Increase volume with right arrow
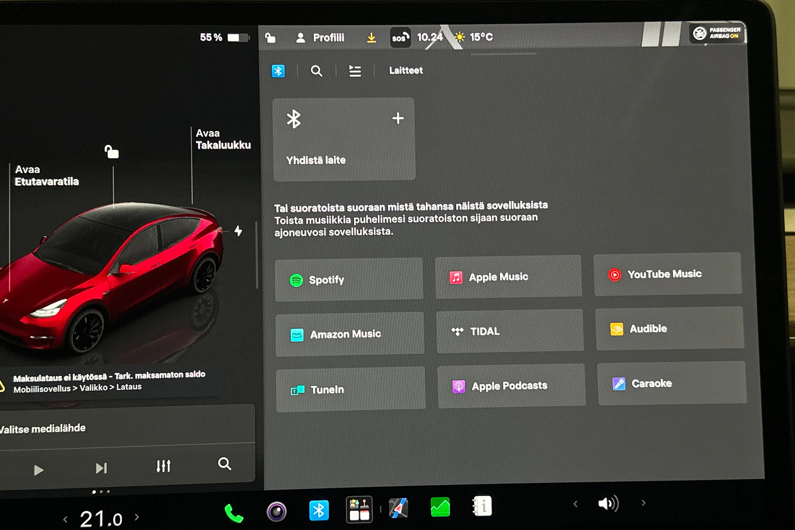The width and height of the screenshot is (795, 530). [x=644, y=503]
